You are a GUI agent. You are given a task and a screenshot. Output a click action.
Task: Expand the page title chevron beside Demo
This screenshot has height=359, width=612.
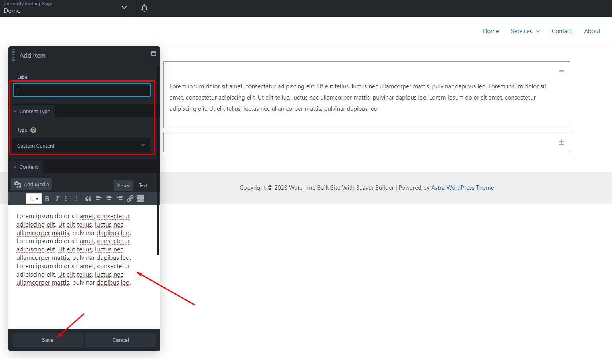(124, 8)
